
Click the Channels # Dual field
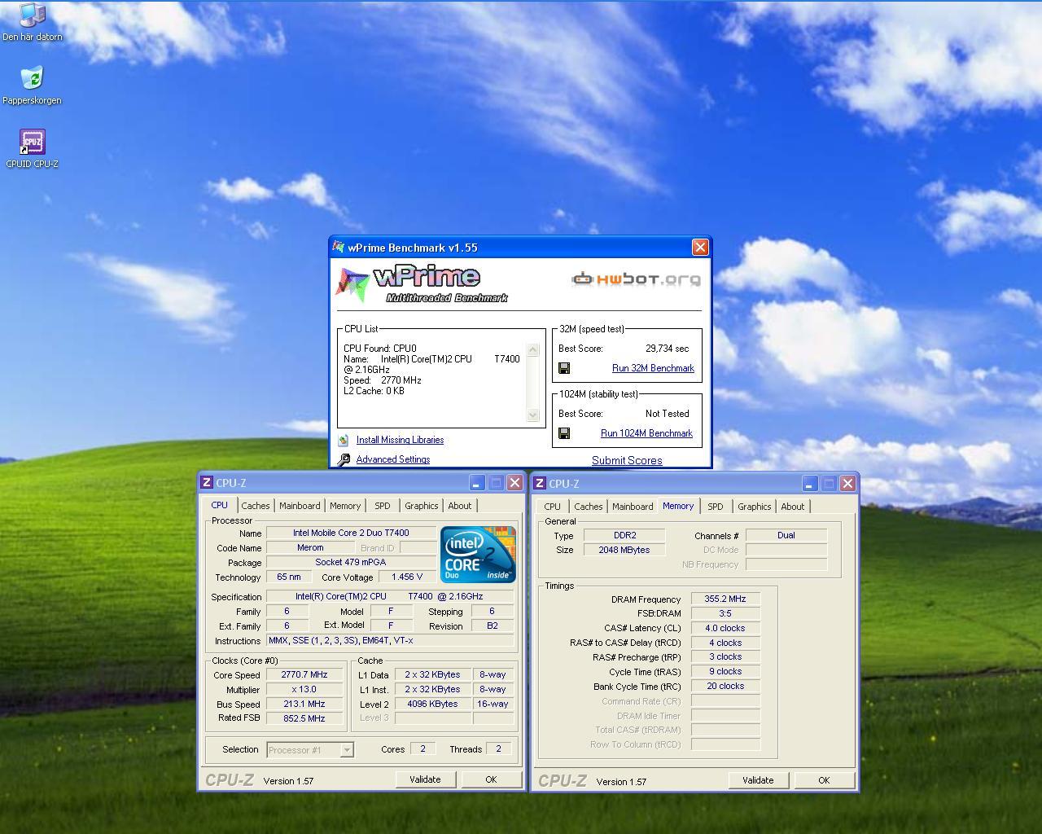[786, 535]
